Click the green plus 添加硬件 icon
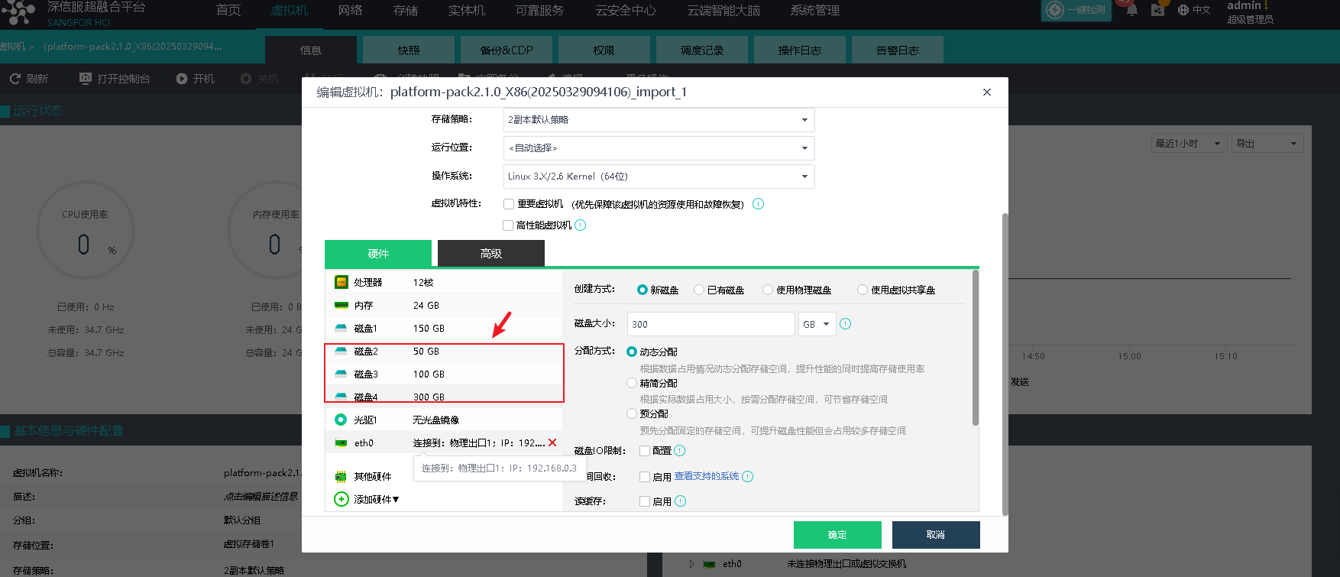The width and height of the screenshot is (1340, 577). click(341, 499)
